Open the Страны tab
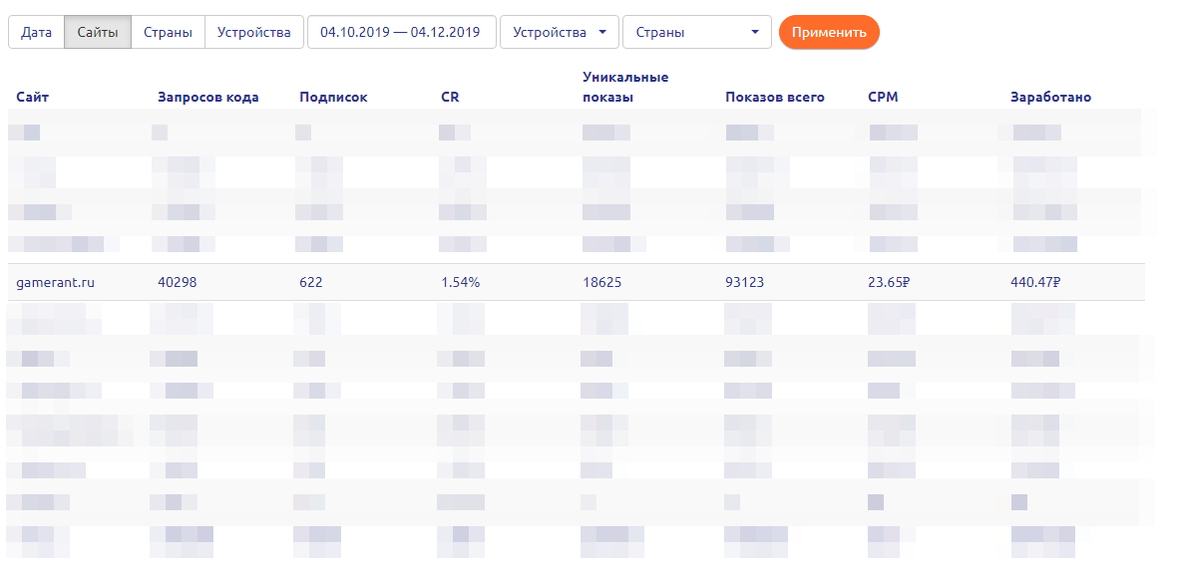 pyautogui.click(x=168, y=32)
